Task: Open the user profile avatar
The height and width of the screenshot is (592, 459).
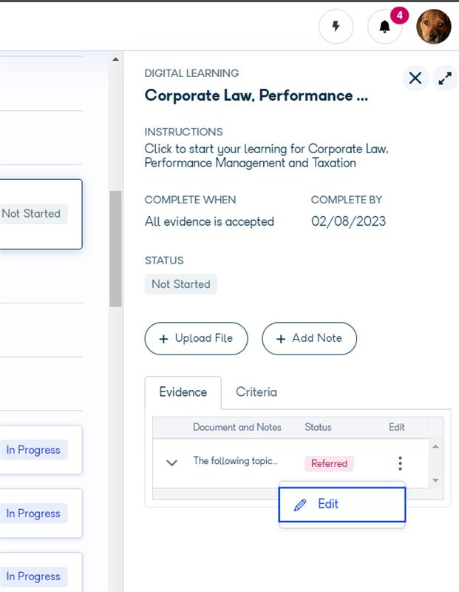Action: [x=434, y=27]
